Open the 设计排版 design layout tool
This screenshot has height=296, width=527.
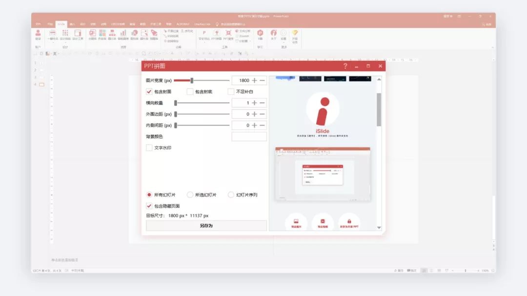pos(65,35)
